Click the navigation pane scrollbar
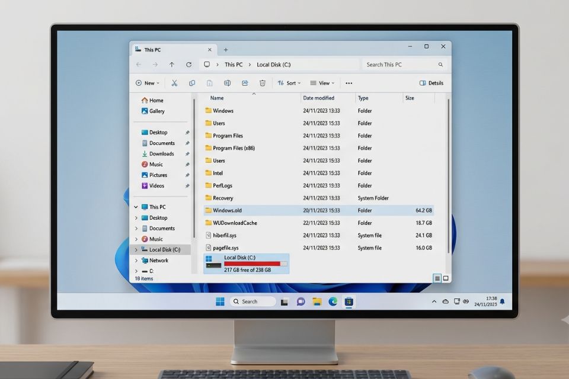The image size is (569, 379). pos(194,169)
